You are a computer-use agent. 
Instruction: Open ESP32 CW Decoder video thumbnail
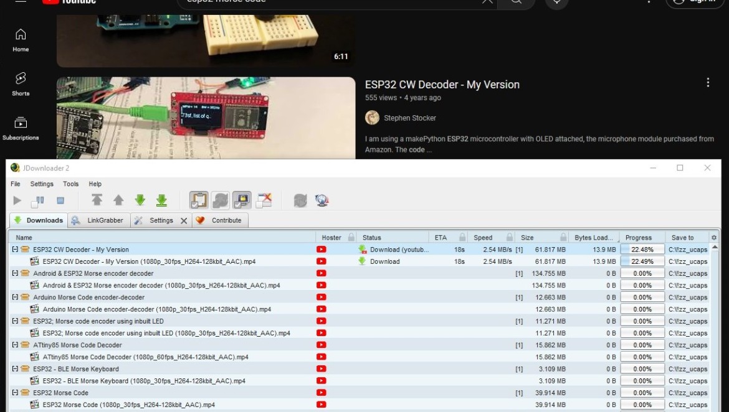tap(206, 118)
